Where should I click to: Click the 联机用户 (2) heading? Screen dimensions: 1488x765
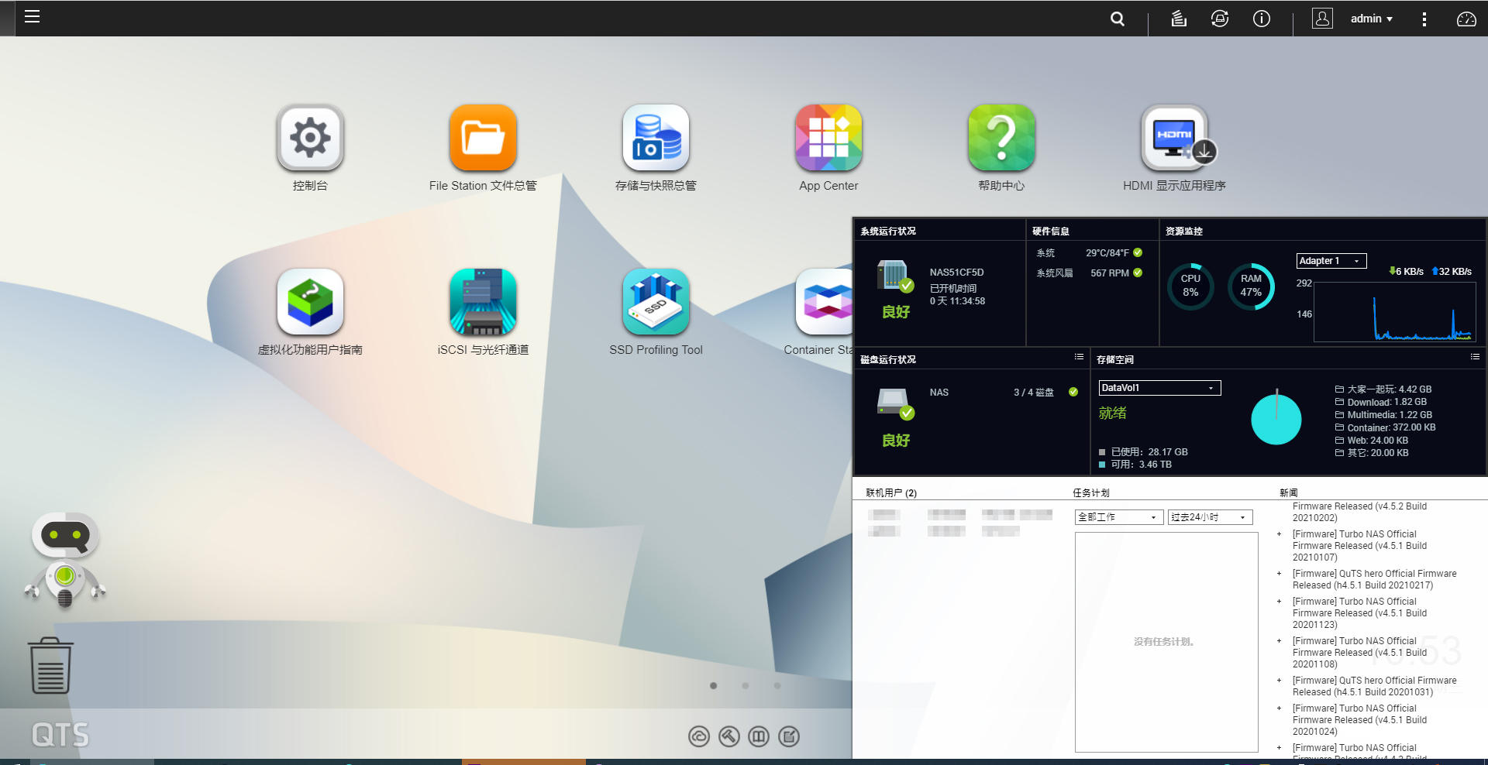tap(891, 493)
